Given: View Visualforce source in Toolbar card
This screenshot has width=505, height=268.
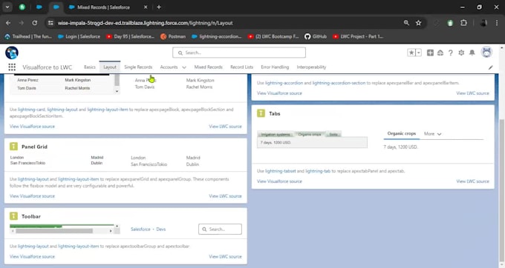Looking at the screenshot, I should point(32,256).
